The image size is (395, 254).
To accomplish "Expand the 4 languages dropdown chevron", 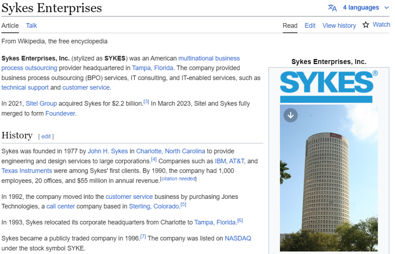I will point(387,8).
